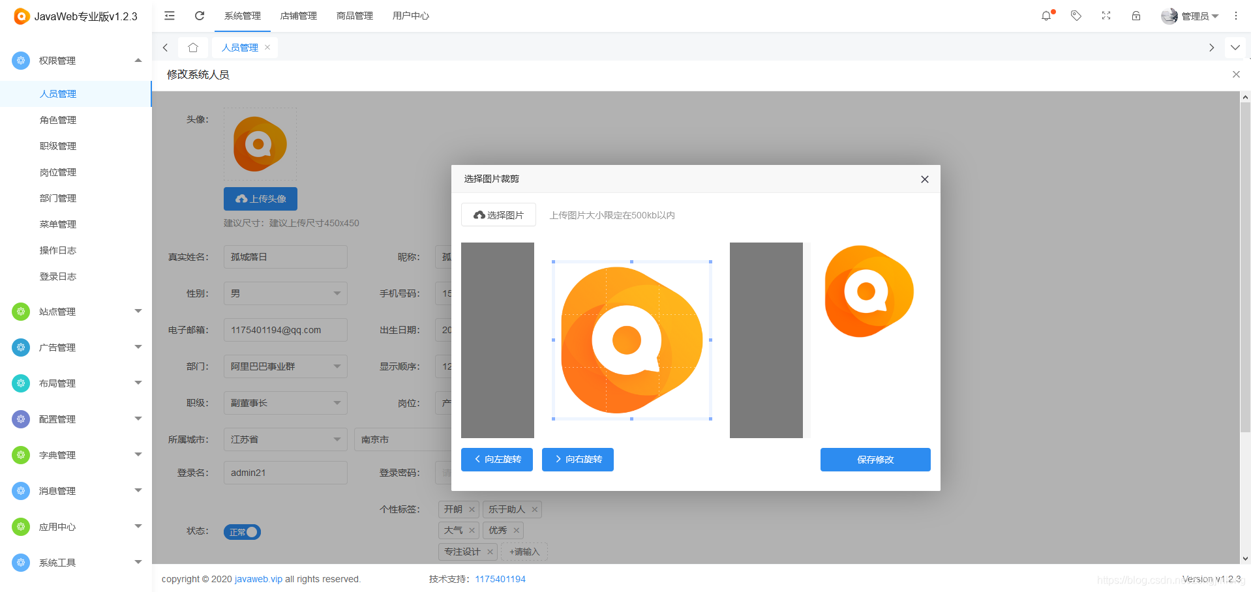Remove the 优秀 tag

click(x=516, y=530)
